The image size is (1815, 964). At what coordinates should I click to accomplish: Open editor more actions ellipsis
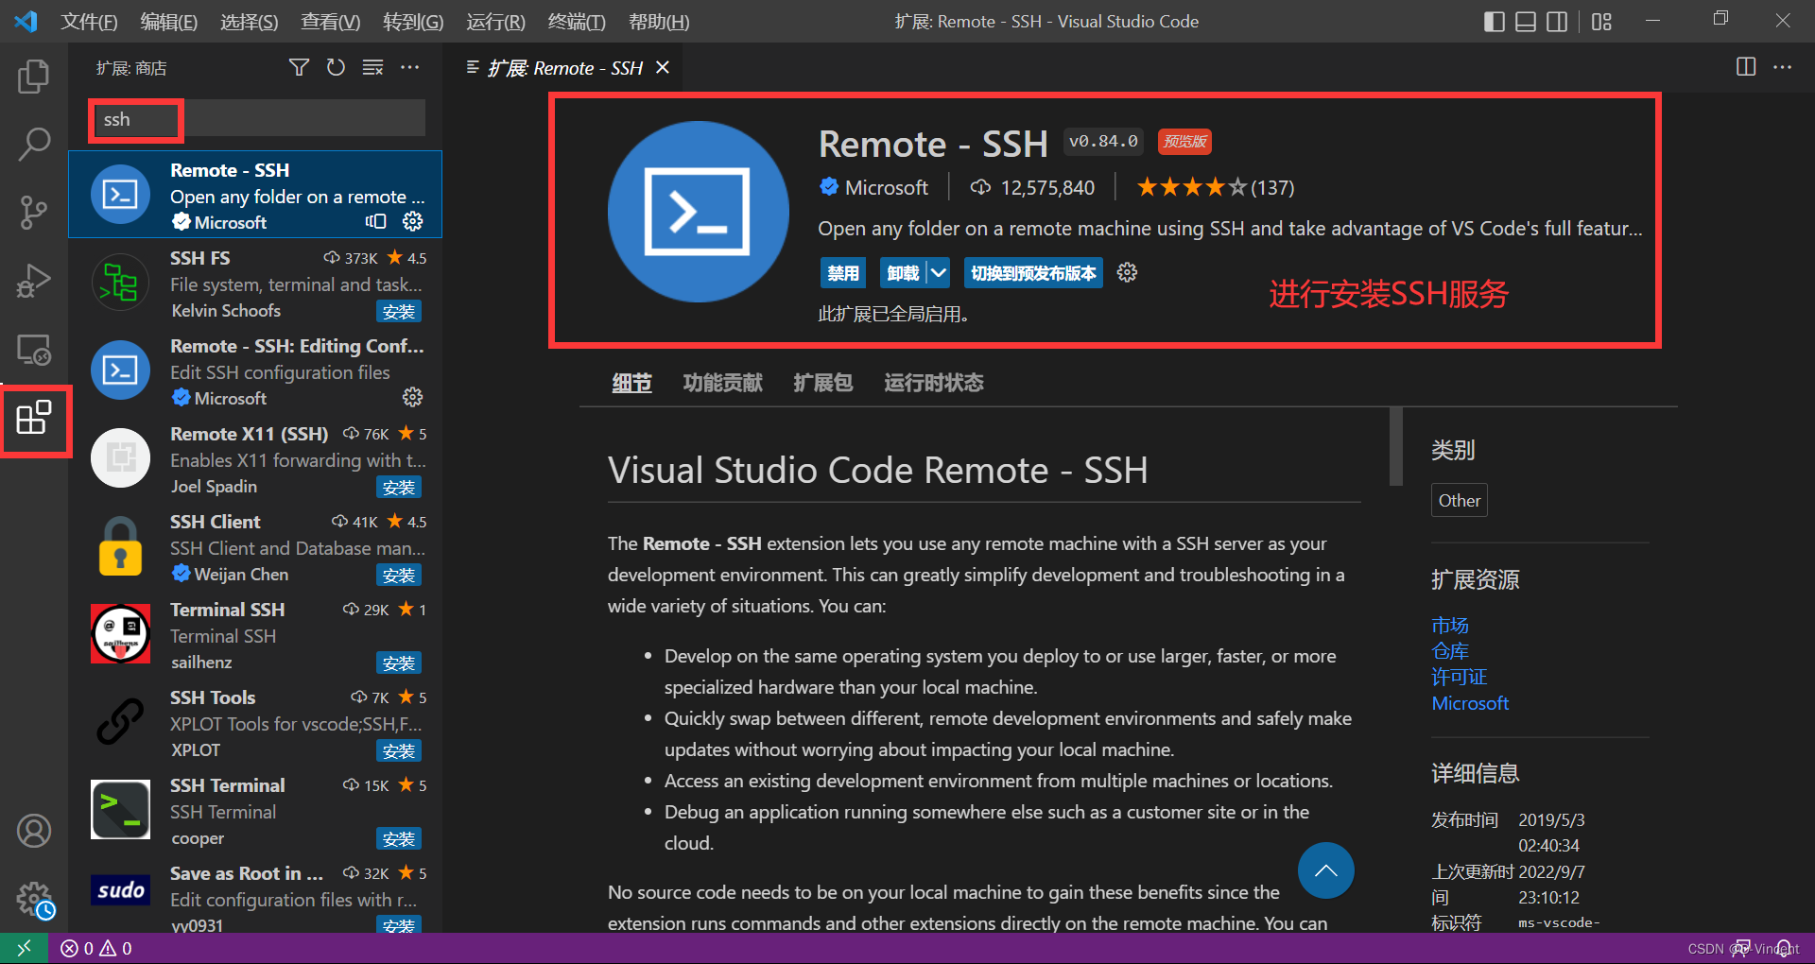tap(1782, 67)
